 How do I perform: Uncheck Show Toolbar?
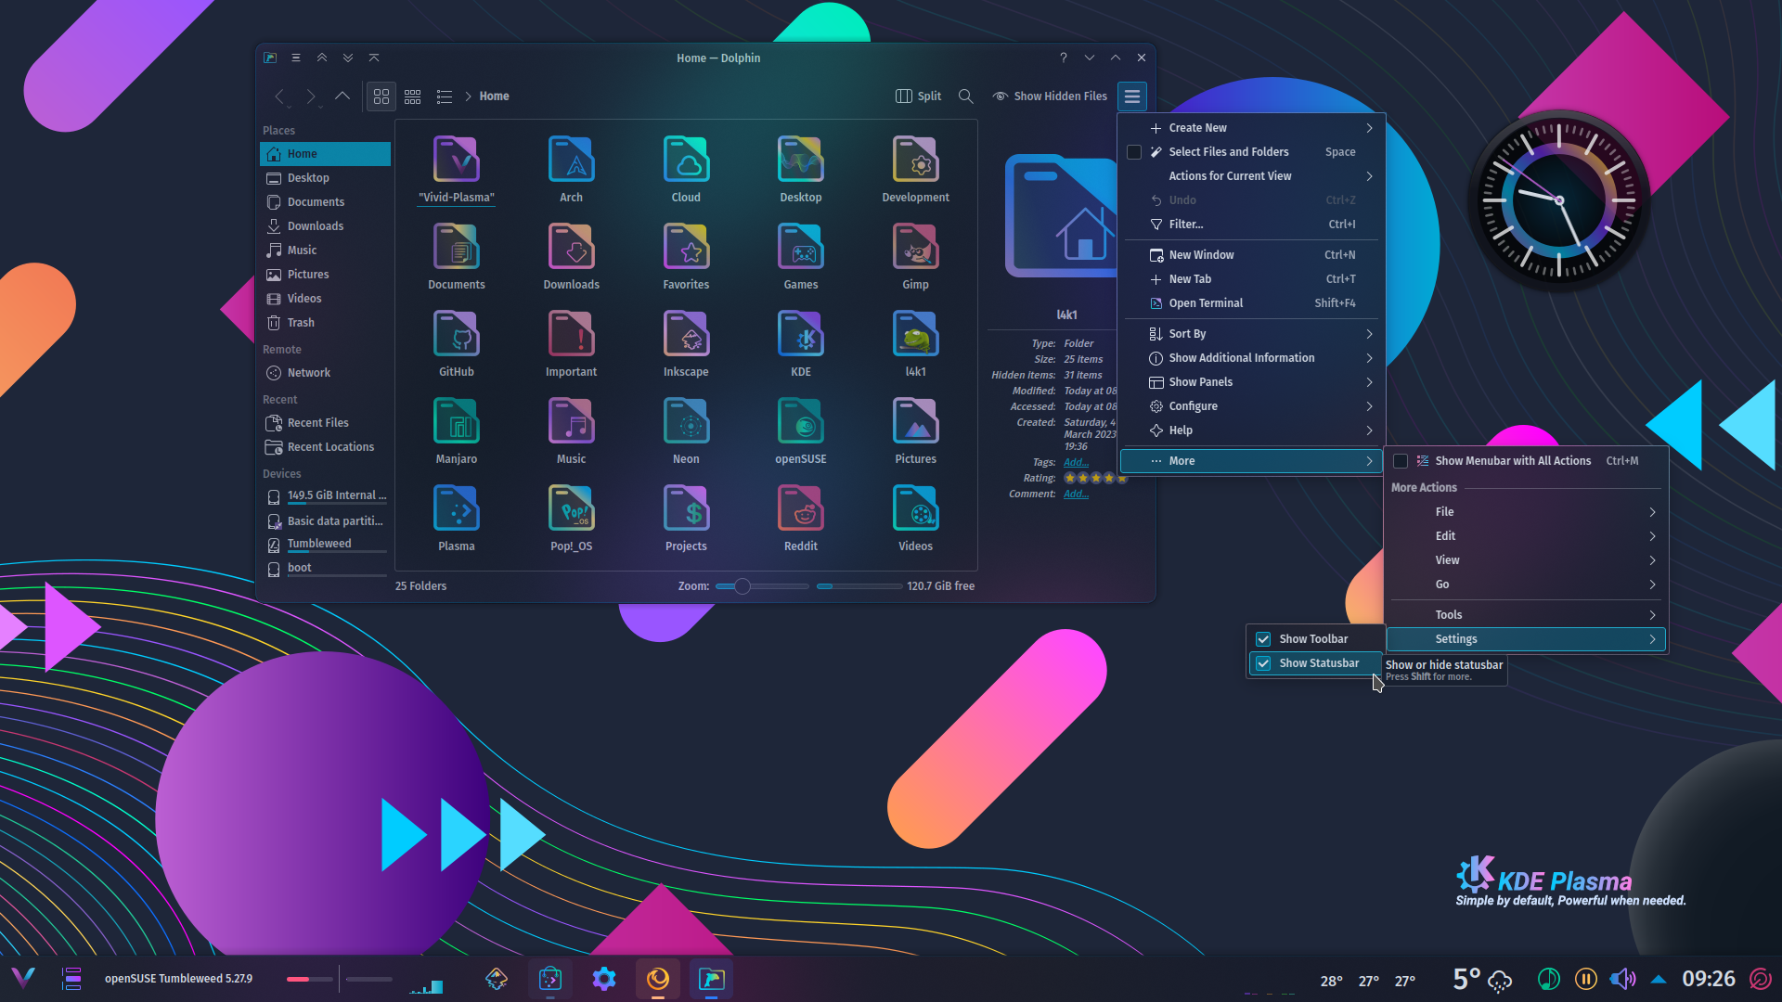tap(1314, 639)
